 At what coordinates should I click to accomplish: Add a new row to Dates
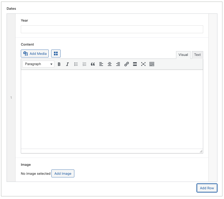pos(207,188)
